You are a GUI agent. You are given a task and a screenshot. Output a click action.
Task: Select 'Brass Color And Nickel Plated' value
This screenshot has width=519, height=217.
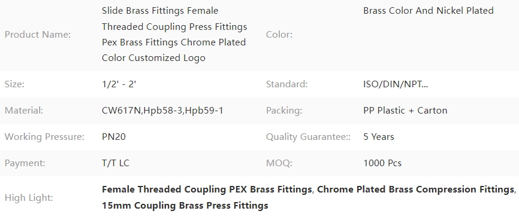pos(429,11)
